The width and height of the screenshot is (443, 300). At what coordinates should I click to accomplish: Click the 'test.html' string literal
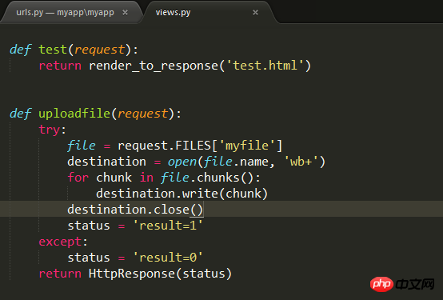[265, 66]
